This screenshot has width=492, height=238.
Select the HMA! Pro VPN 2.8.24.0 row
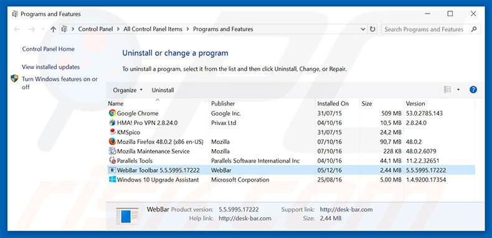(x=147, y=123)
